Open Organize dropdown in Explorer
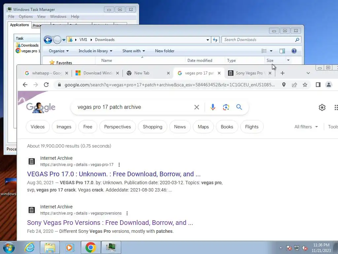Screen dimensions: 338x254 click(59, 51)
